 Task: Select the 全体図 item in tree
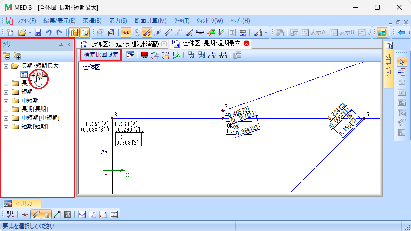(x=38, y=75)
